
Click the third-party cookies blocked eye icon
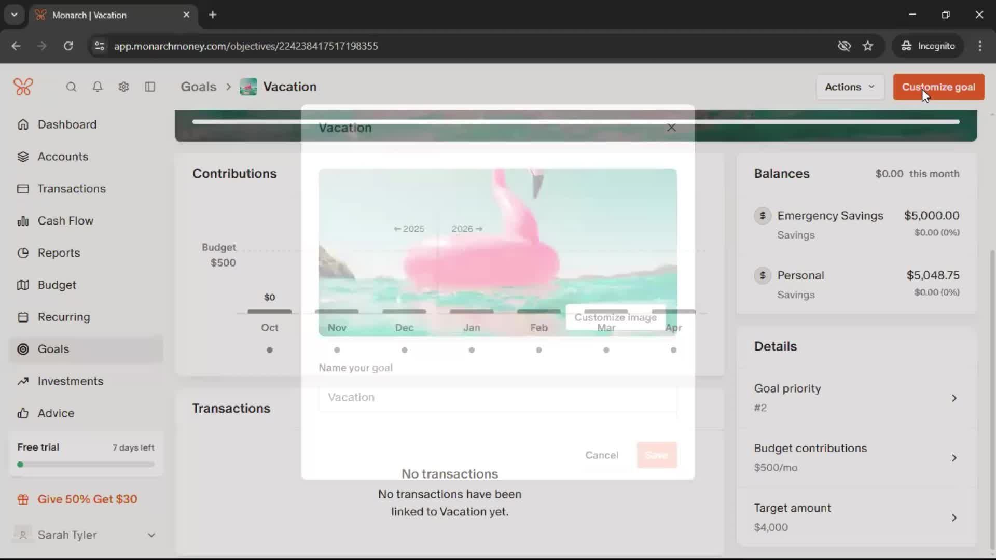click(844, 46)
